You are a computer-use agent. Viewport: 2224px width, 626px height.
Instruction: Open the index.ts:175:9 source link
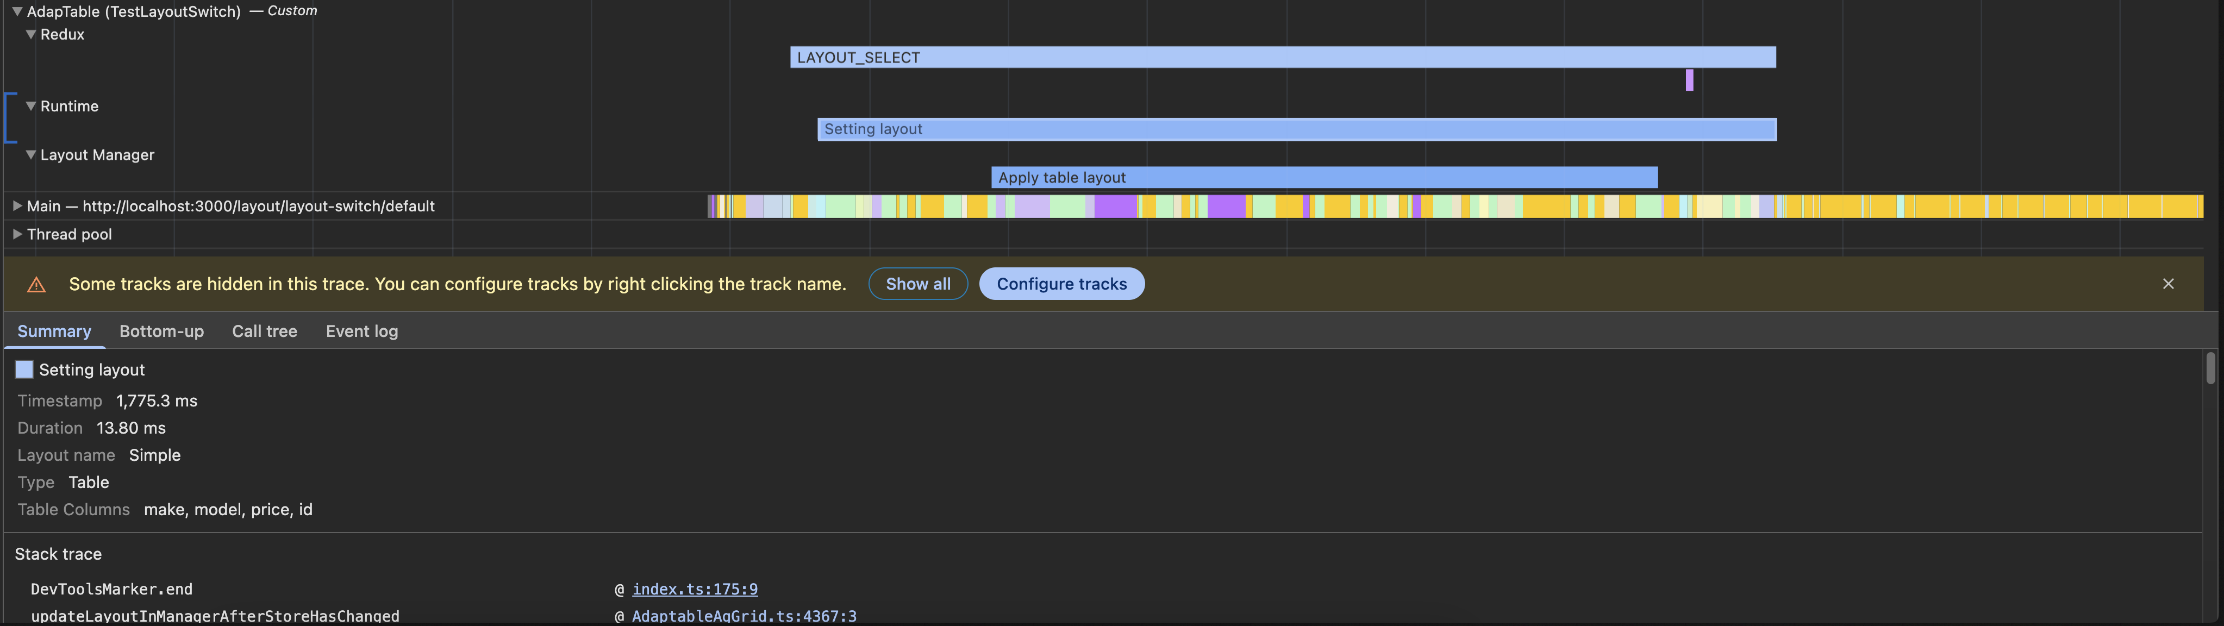(694, 589)
